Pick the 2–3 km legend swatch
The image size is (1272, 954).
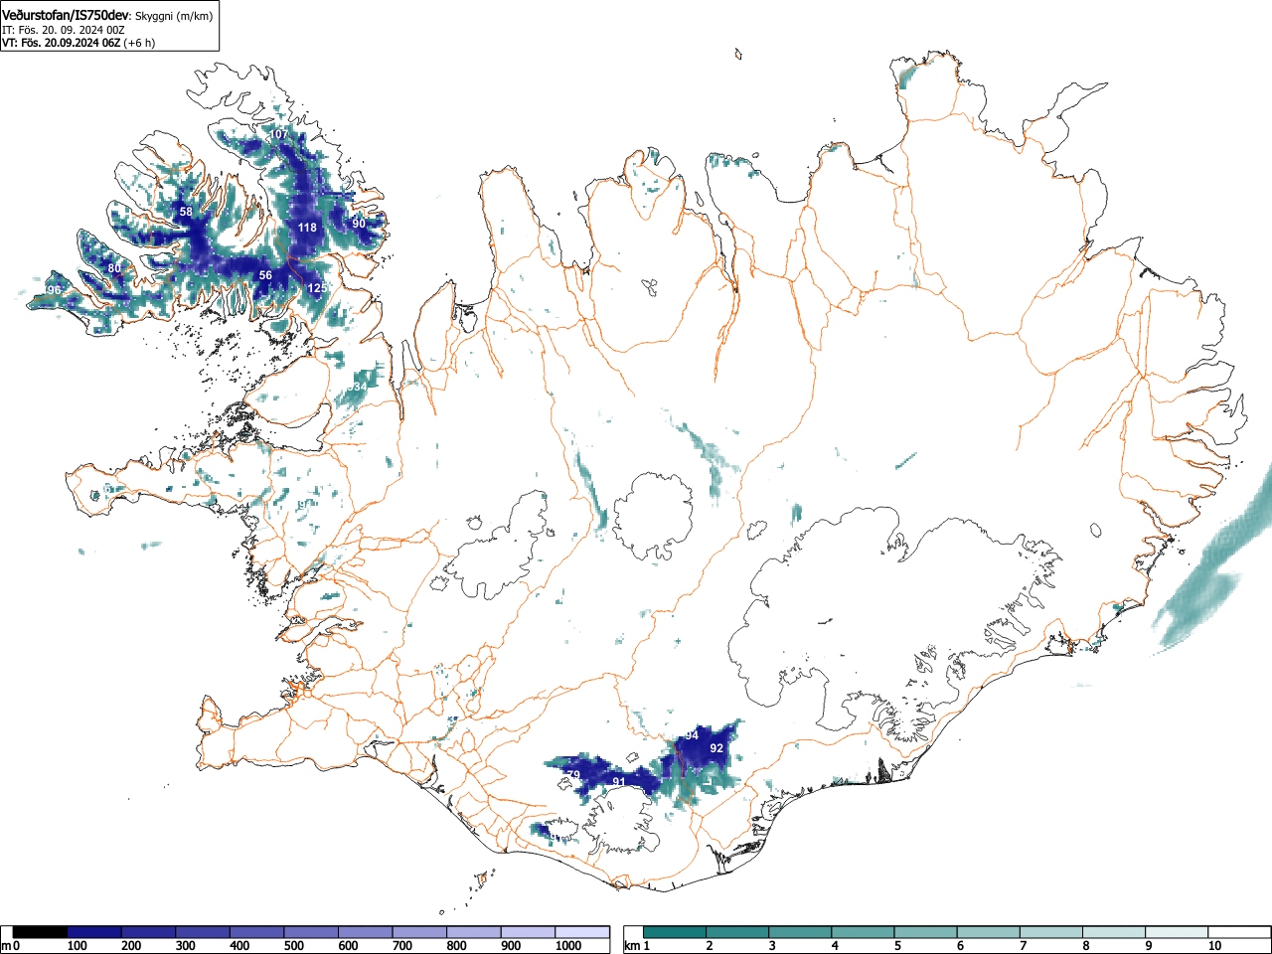point(737,932)
